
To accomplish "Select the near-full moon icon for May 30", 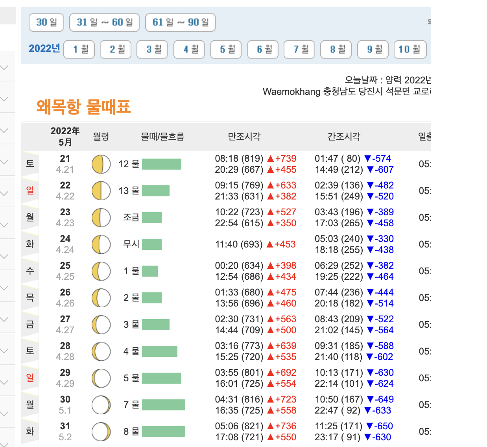I will click(x=101, y=405).
